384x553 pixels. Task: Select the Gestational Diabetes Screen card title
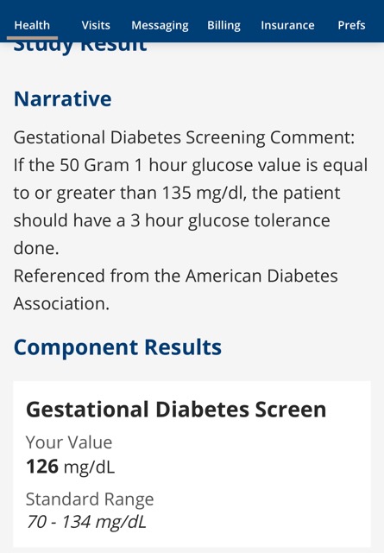(176, 410)
